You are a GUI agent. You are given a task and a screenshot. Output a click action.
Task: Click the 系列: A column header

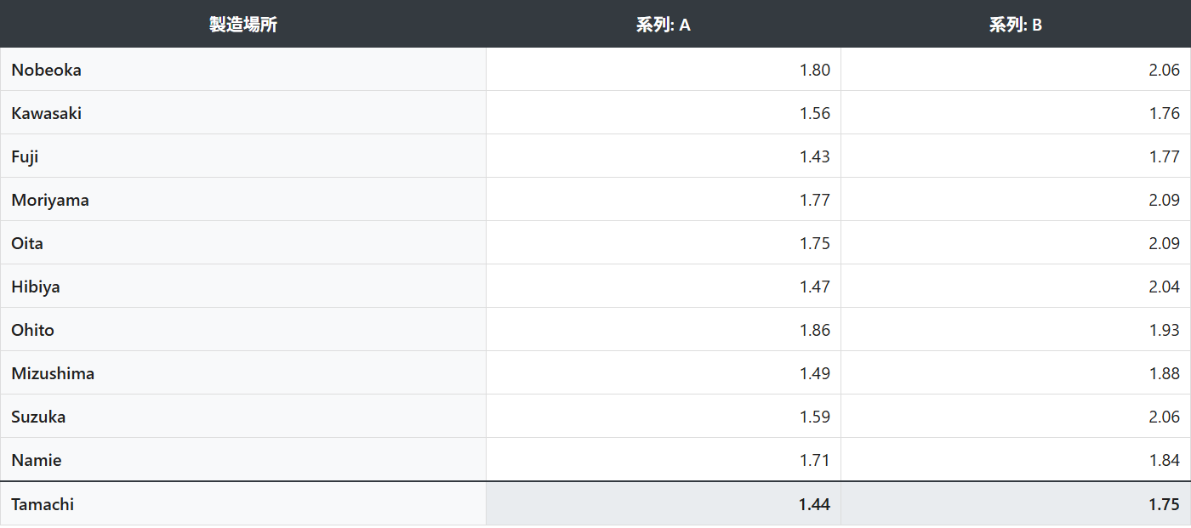coord(663,25)
